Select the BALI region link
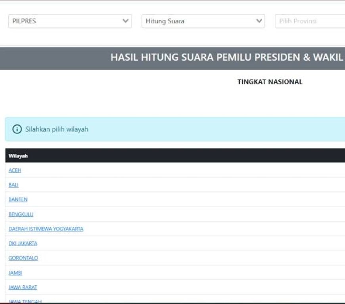The width and height of the screenshot is (345, 304). pyautogui.click(x=13, y=185)
